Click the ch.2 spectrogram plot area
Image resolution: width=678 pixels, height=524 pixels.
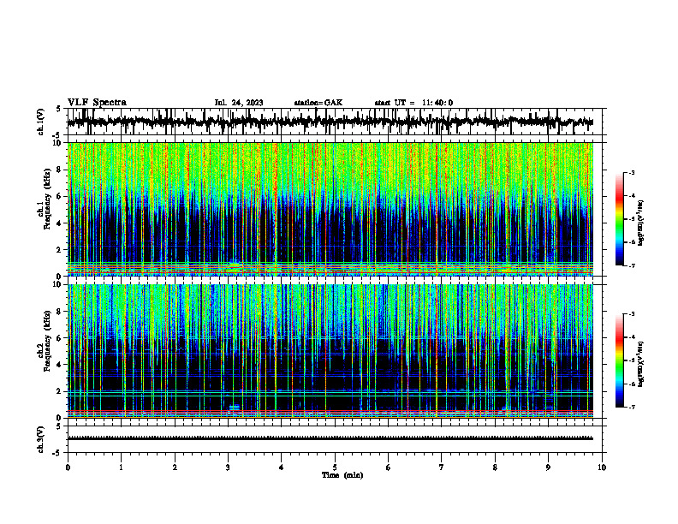pyautogui.click(x=330, y=351)
